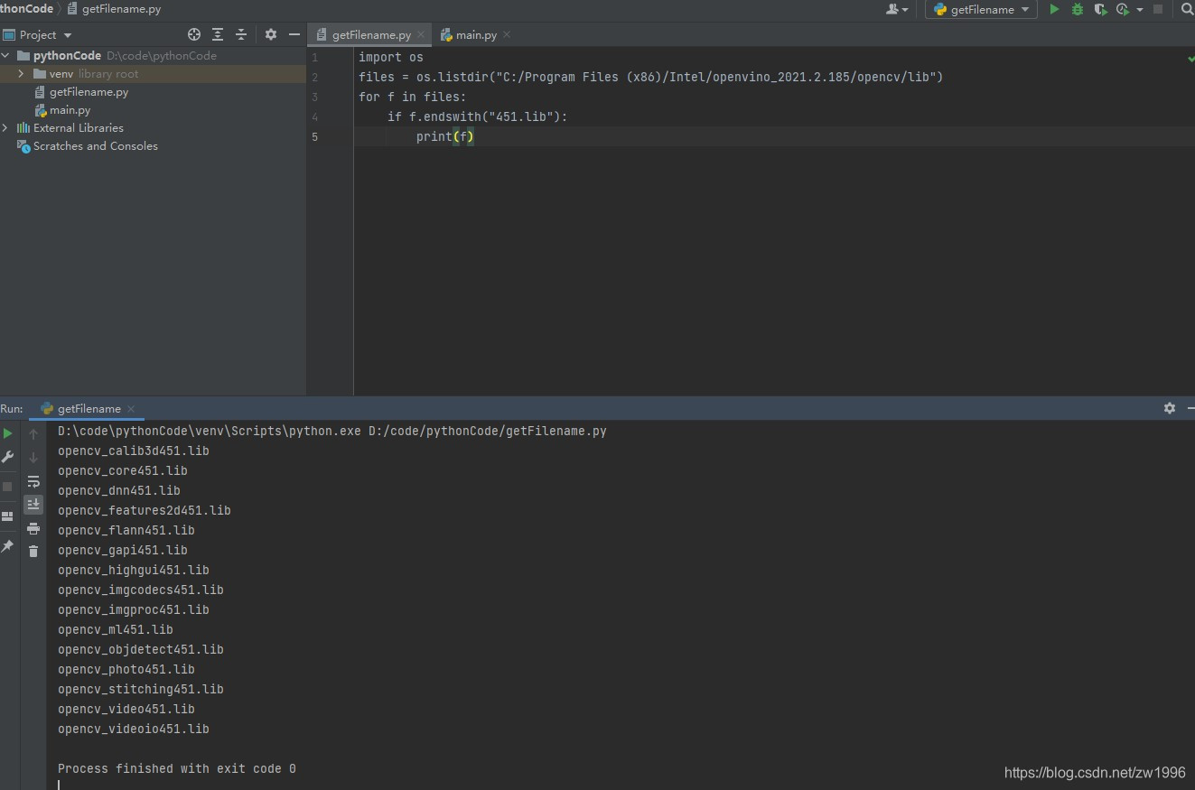Toggle soft-wrap in the Run console
The height and width of the screenshot is (790, 1195).
coord(33,481)
